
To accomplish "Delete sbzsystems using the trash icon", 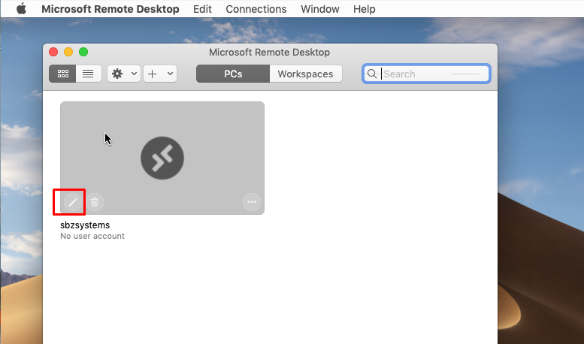I will (x=95, y=202).
